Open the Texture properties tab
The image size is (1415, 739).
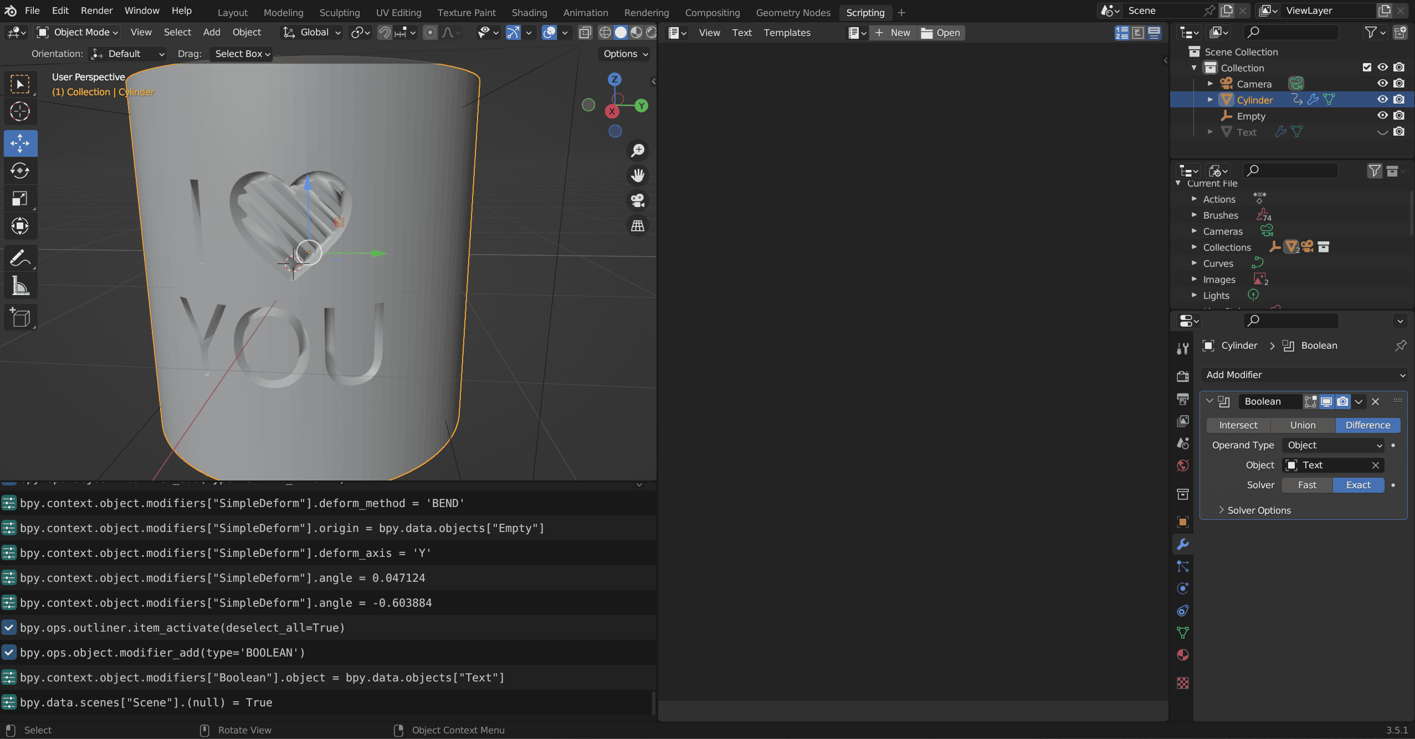[1183, 683]
